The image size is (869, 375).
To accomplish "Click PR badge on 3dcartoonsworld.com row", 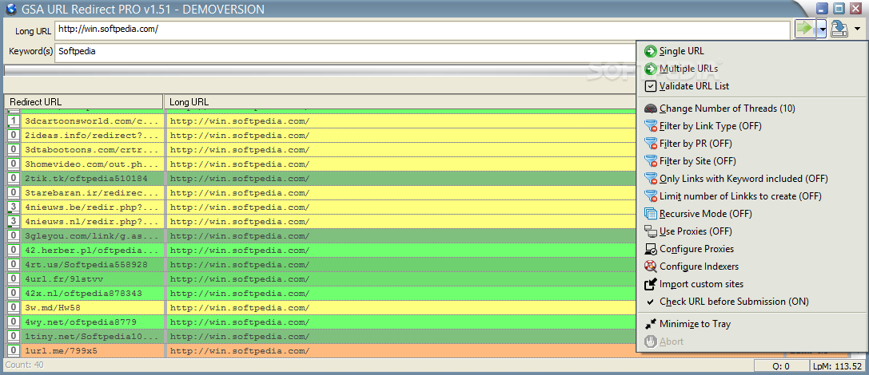I will pos(14,121).
